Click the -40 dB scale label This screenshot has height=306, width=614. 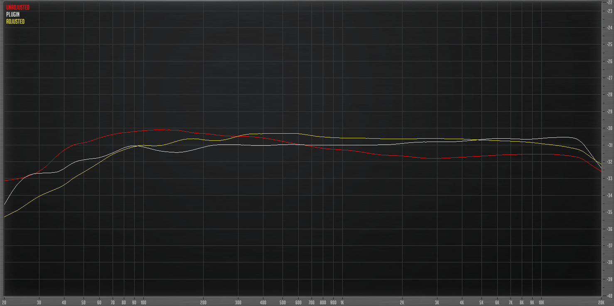coord(610,296)
